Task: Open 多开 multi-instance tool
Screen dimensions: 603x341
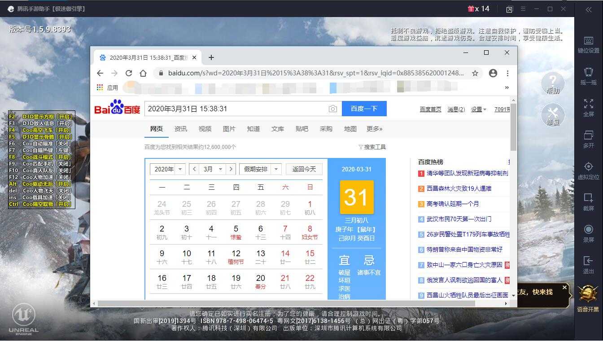Action: (588, 140)
